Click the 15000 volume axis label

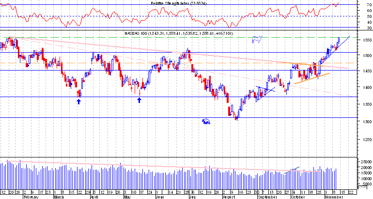point(366,173)
